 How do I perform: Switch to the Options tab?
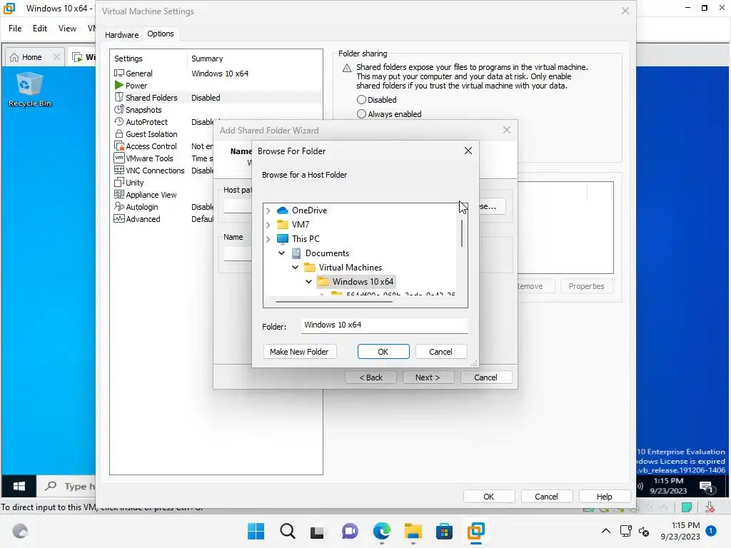coord(161,34)
